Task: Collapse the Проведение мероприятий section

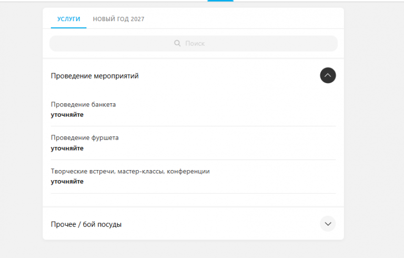Action: coord(328,75)
